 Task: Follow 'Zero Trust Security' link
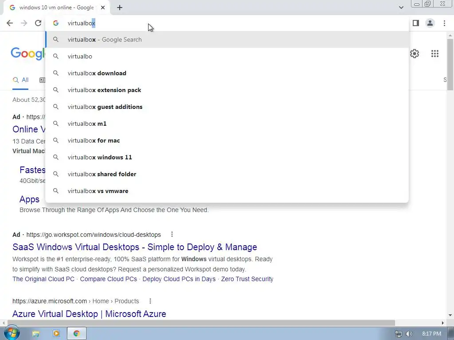coord(247,279)
